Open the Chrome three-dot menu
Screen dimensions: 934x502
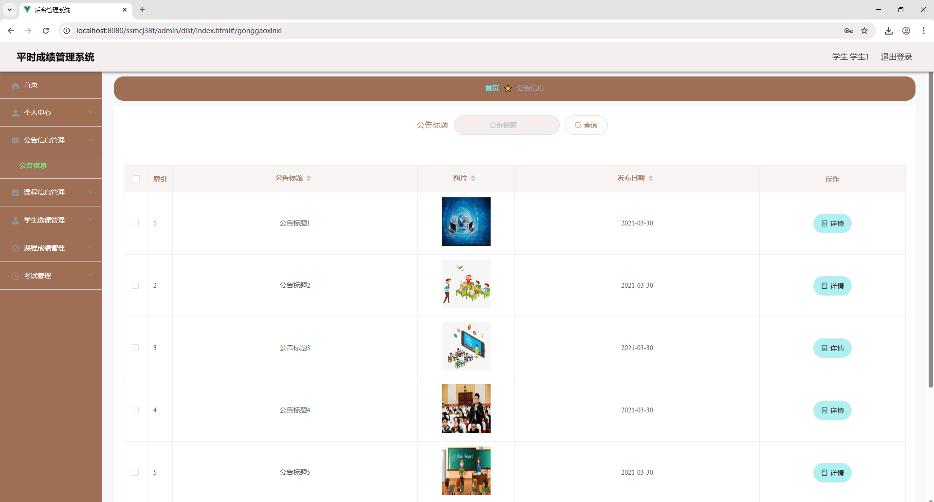[924, 31]
